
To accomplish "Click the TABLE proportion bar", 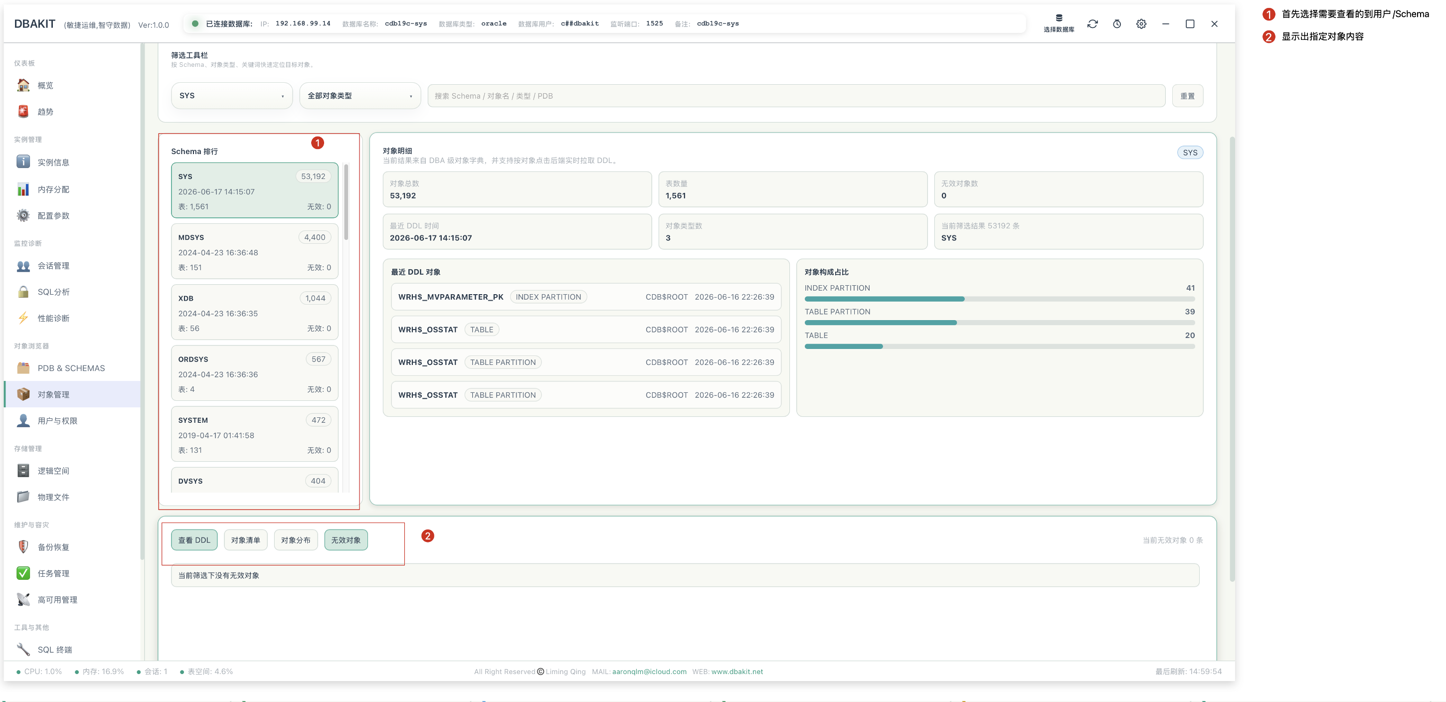I will pyautogui.click(x=999, y=346).
